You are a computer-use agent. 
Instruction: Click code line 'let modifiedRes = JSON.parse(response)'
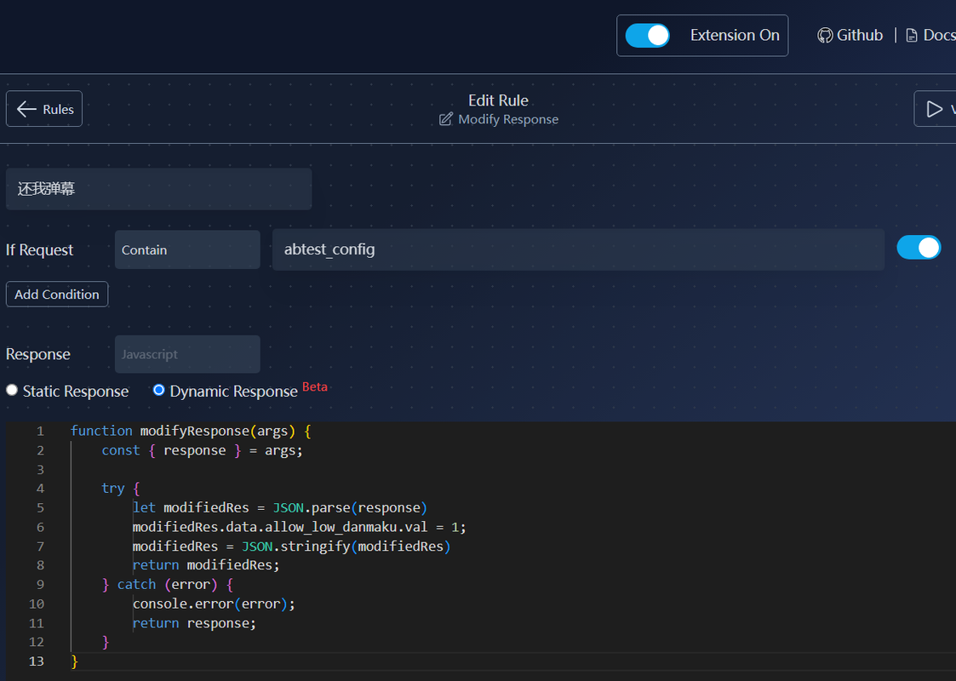(x=280, y=508)
